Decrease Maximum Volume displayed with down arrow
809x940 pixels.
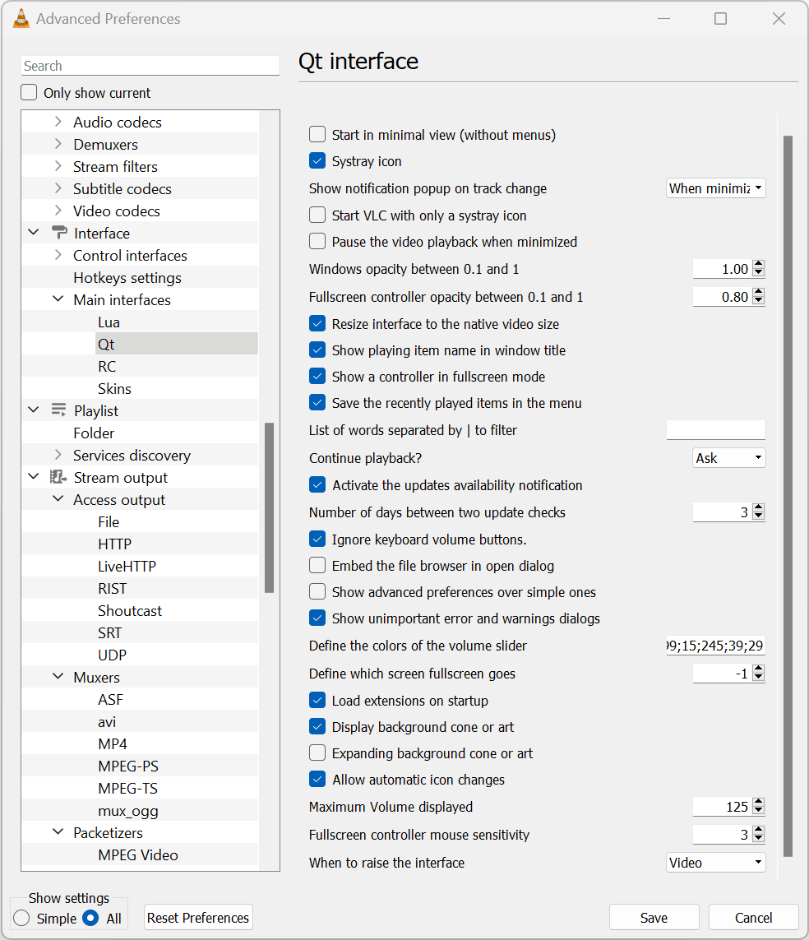(x=759, y=812)
